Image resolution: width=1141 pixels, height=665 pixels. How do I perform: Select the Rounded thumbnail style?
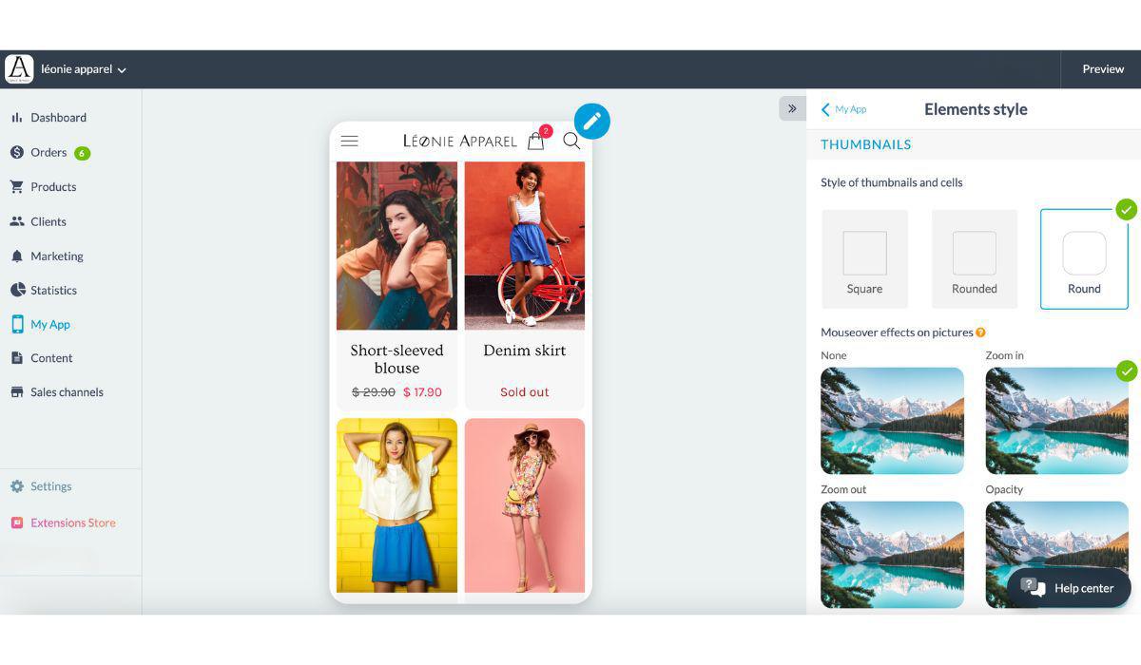coord(974,259)
